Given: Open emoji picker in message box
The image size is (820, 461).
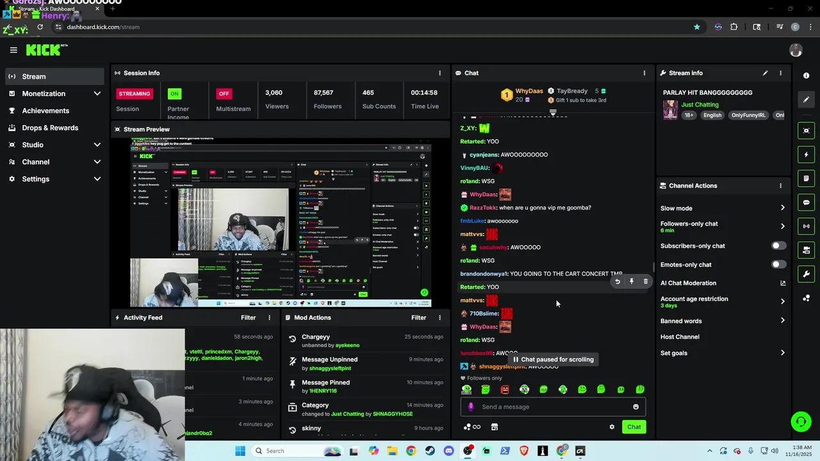Looking at the screenshot, I should (x=635, y=407).
